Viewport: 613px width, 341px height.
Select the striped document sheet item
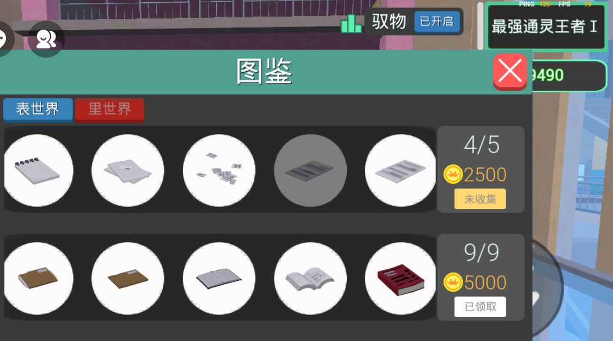click(x=400, y=171)
